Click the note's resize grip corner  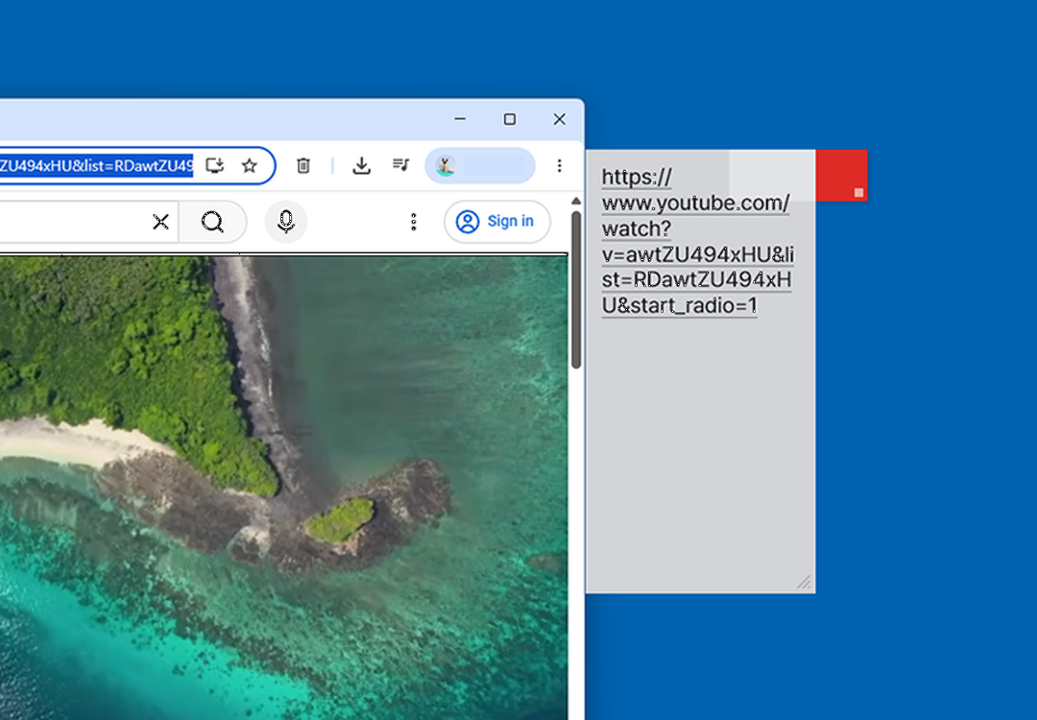coord(805,583)
